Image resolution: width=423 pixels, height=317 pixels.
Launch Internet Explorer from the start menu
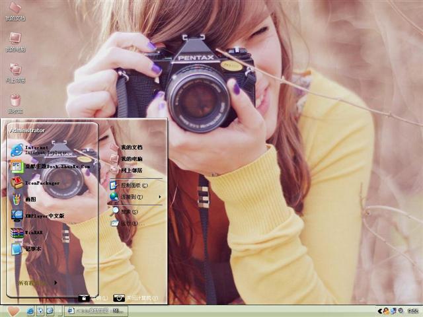tap(39, 150)
